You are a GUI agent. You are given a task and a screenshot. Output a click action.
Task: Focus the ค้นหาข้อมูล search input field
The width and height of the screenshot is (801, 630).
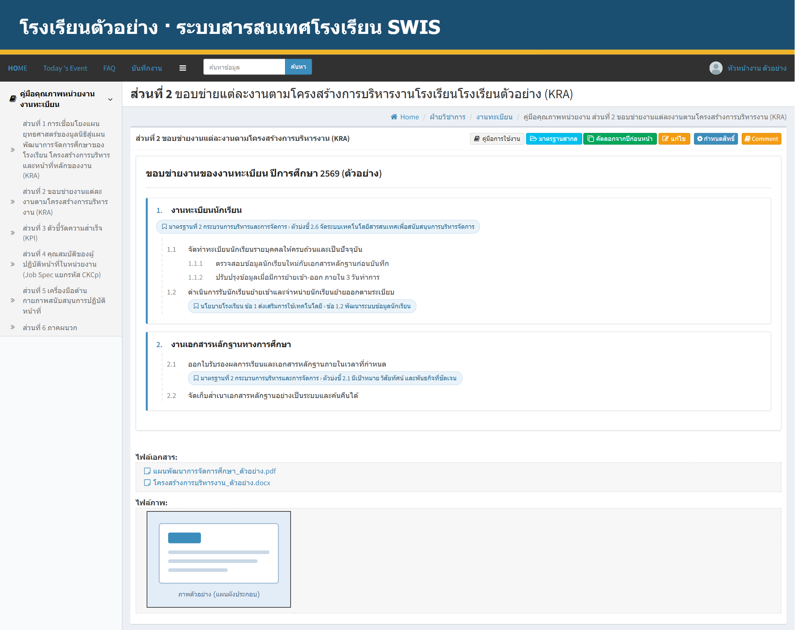[244, 67]
